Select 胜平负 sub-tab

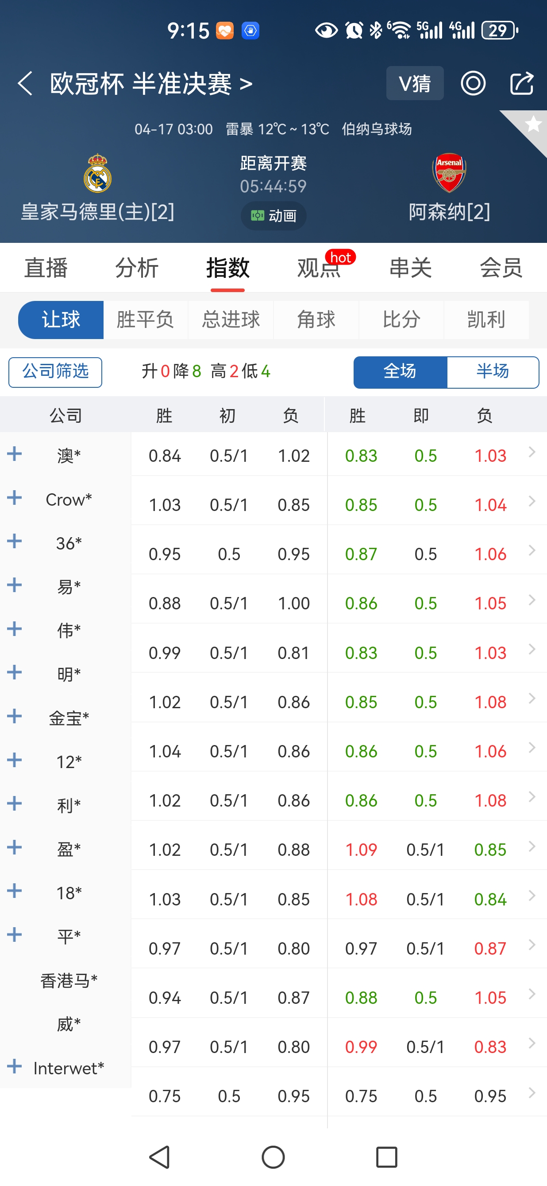[x=145, y=320]
